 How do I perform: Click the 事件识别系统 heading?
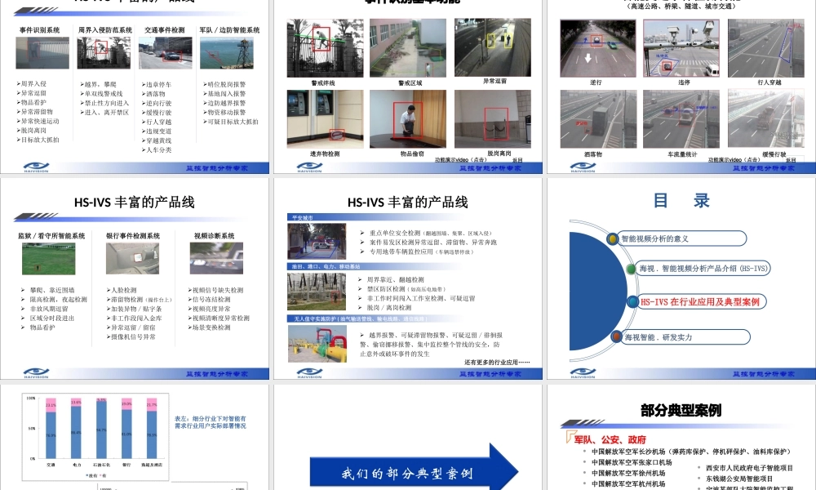pos(39,30)
